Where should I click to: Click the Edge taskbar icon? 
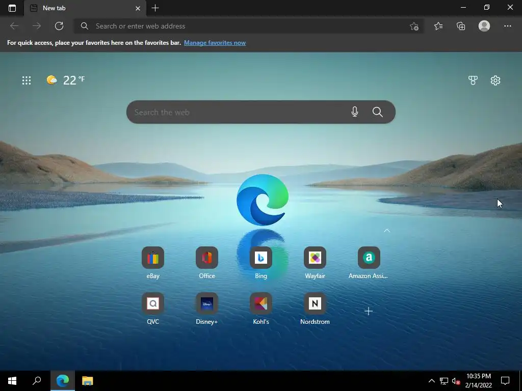(63, 381)
